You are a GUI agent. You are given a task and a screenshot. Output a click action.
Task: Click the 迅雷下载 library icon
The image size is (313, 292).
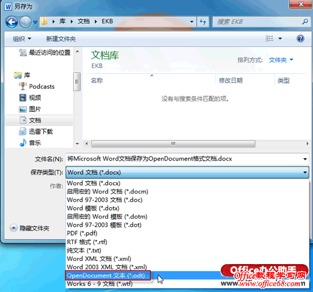[23, 131]
